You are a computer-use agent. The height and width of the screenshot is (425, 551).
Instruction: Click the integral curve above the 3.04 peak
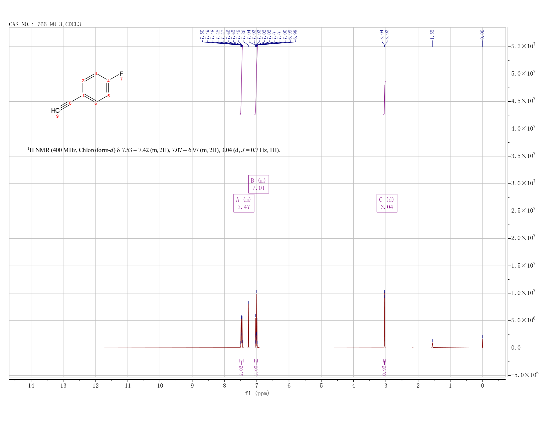[x=385, y=98]
